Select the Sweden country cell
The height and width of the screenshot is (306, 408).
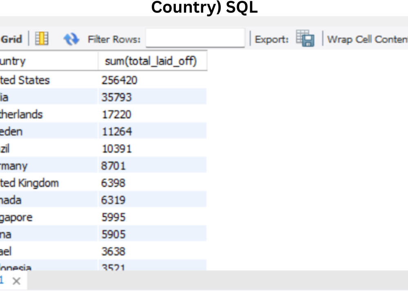49,131
